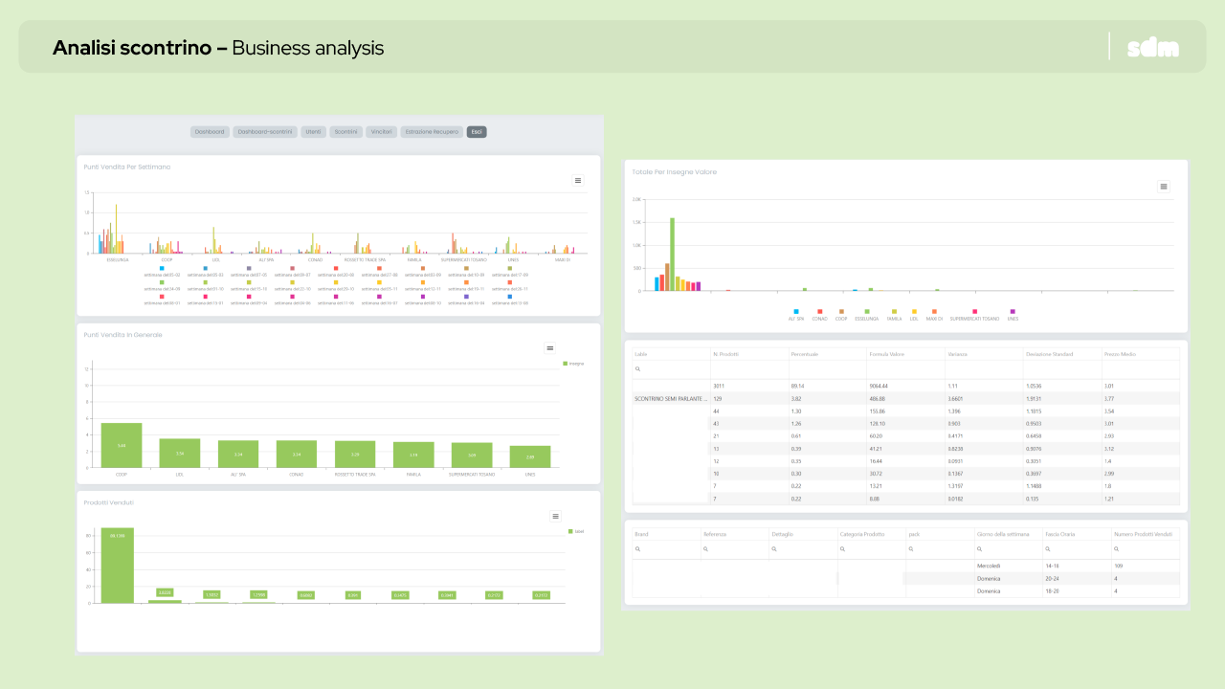1225x689 pixels.
Task: Go to the Dashboard-scontrini tab
Action: (264, 132)
